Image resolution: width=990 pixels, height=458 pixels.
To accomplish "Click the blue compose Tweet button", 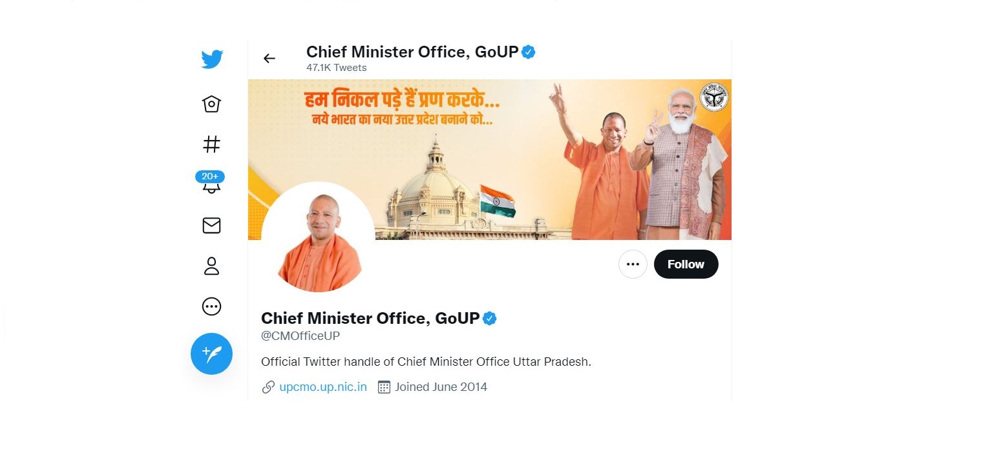I will click(x=211, y=353).
